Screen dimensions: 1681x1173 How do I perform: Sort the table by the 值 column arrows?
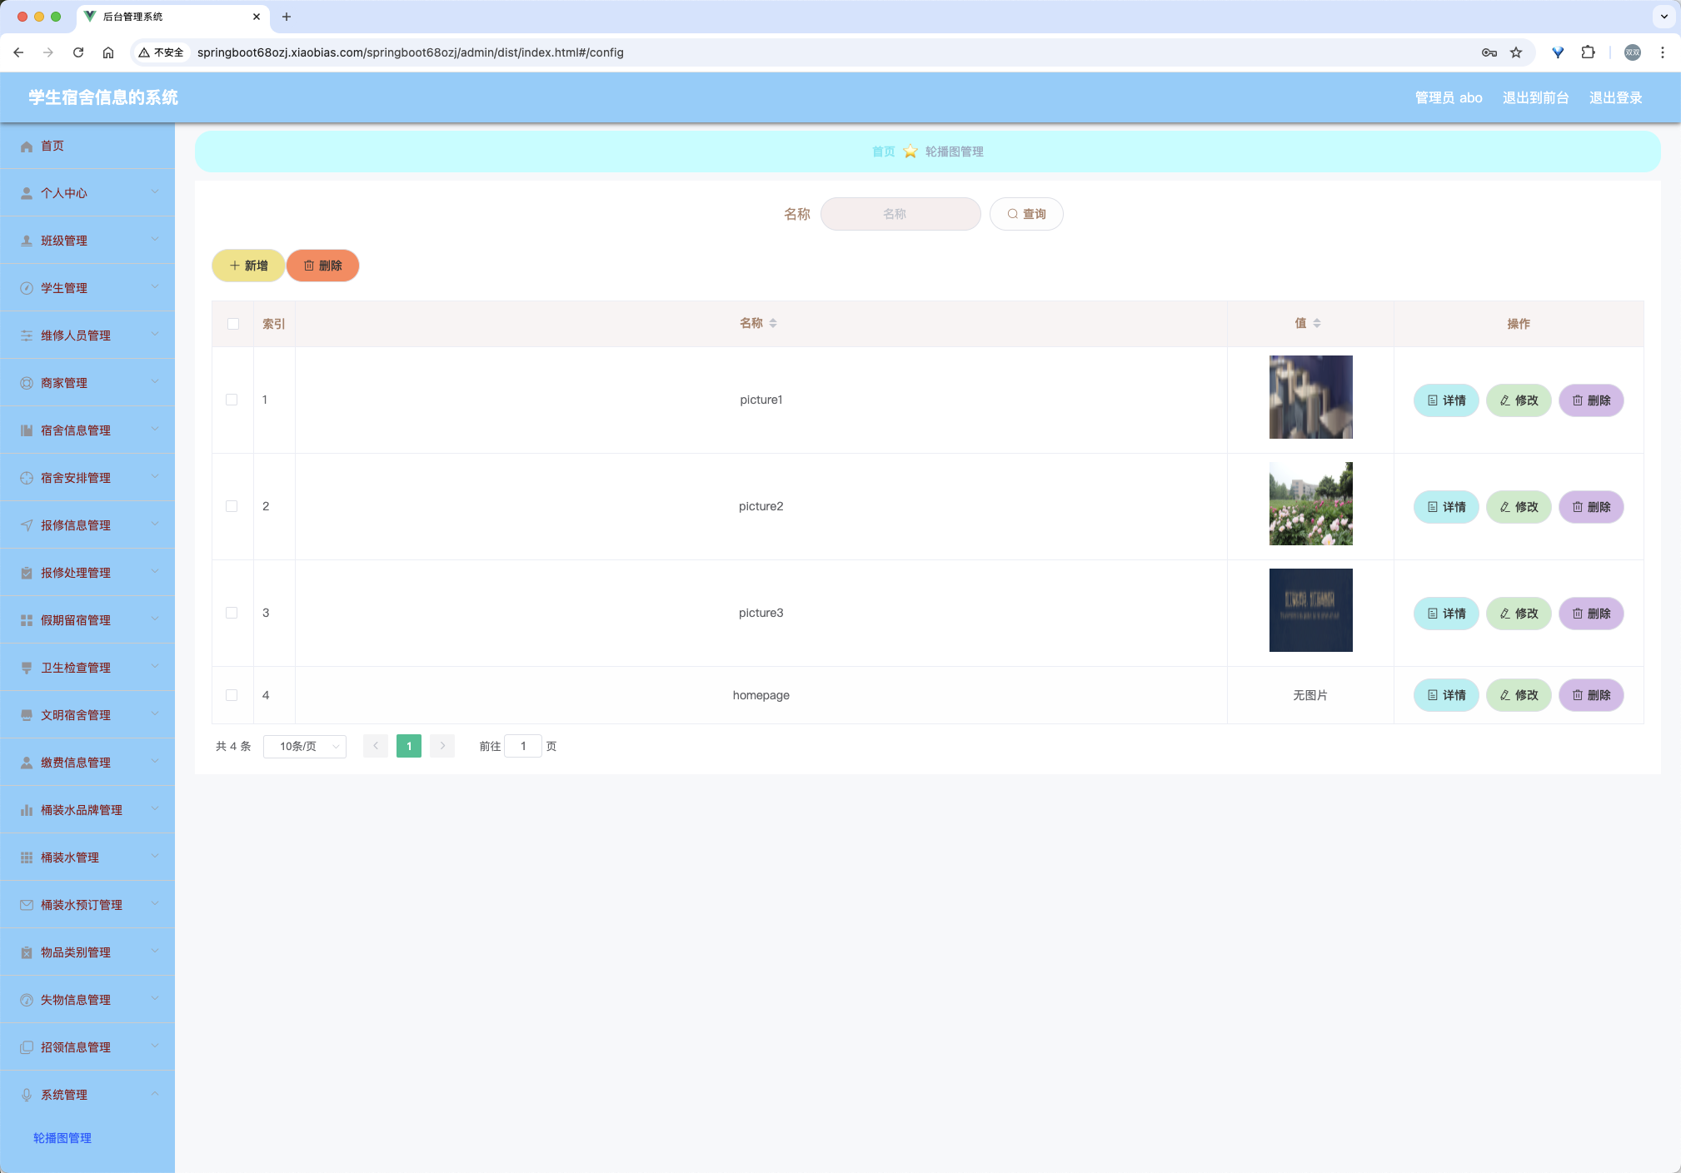pos(1317,323)
